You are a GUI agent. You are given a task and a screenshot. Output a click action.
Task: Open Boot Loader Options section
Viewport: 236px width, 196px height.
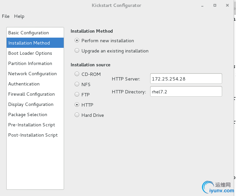(30, 53)
